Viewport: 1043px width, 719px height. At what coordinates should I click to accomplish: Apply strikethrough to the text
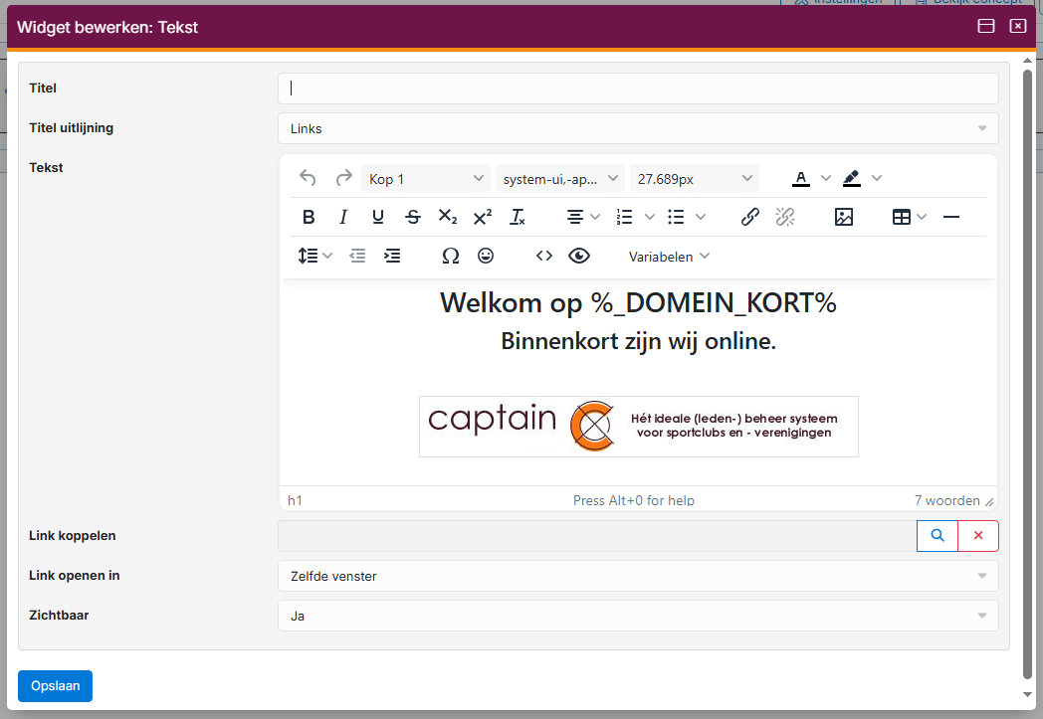412,216
